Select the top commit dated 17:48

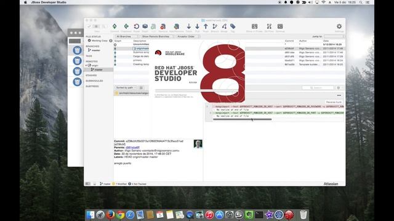pos(229,48)
